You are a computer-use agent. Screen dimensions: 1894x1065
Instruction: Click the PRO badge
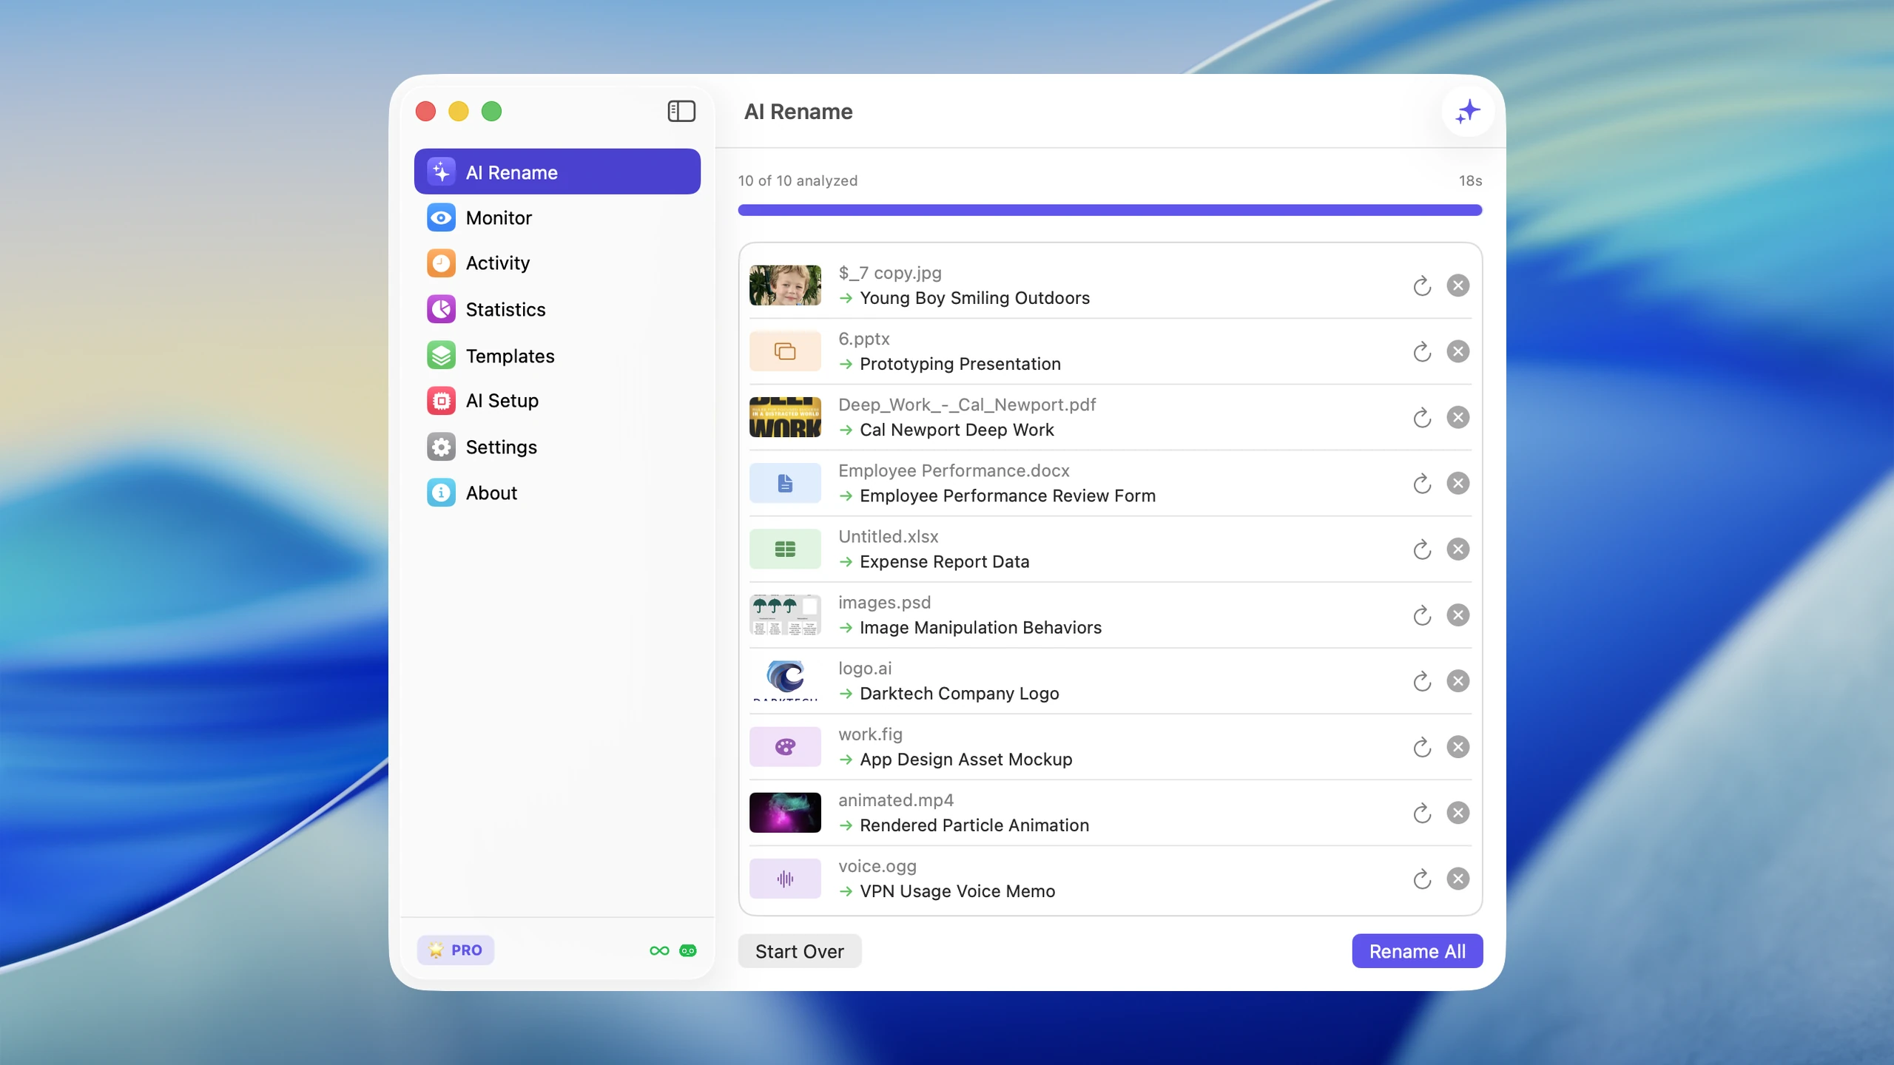456,950
